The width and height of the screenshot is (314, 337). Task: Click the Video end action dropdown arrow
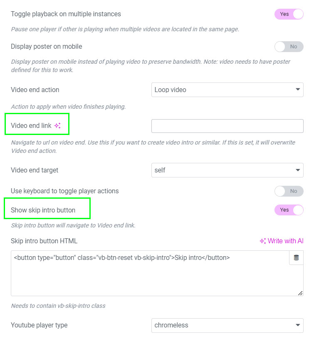(x=298, y=90)
